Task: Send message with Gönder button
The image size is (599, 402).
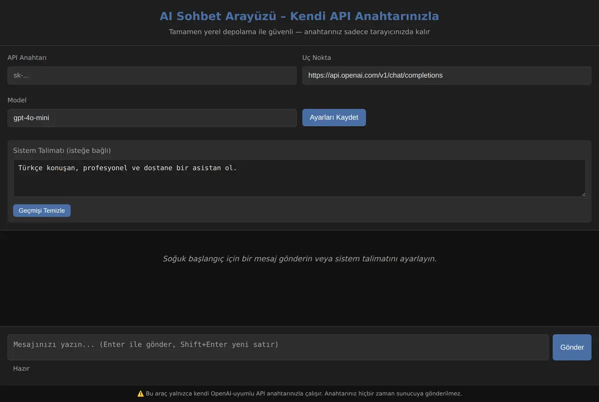Action: click(572, 347)
